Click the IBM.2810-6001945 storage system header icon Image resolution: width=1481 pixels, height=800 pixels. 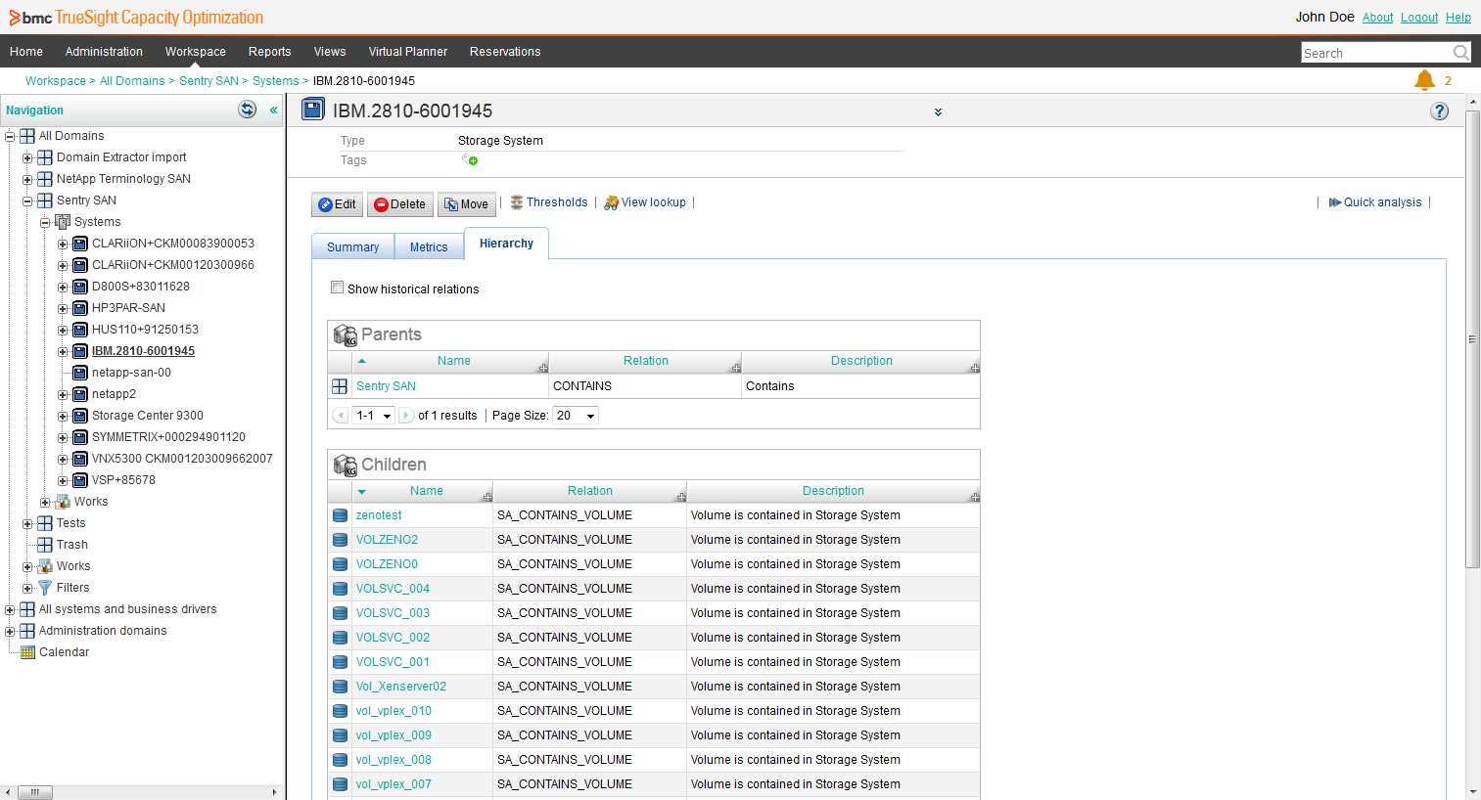click(x=312, y=110)
